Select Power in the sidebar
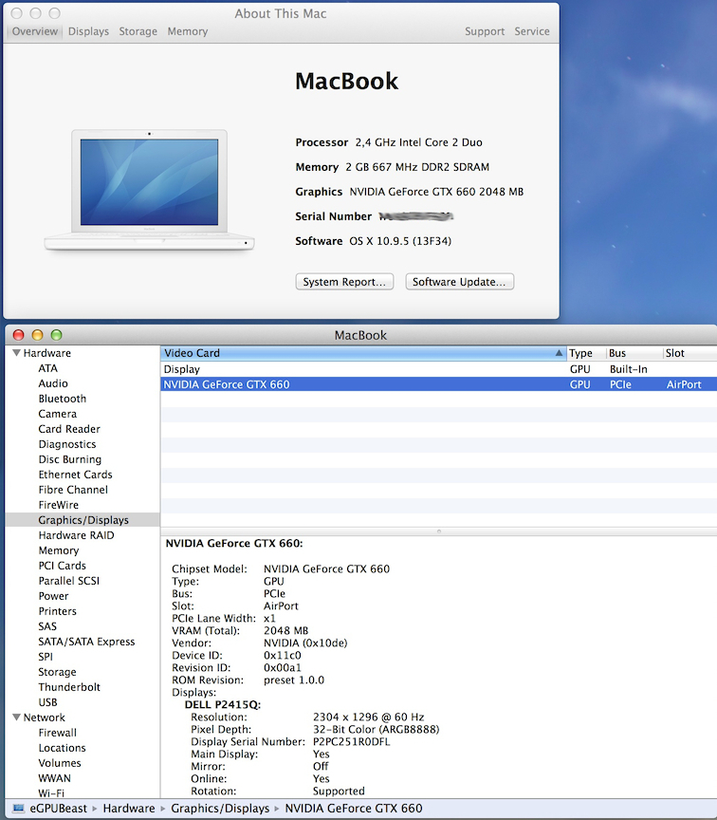Screen dimensions: 717x820 [53, 596]
